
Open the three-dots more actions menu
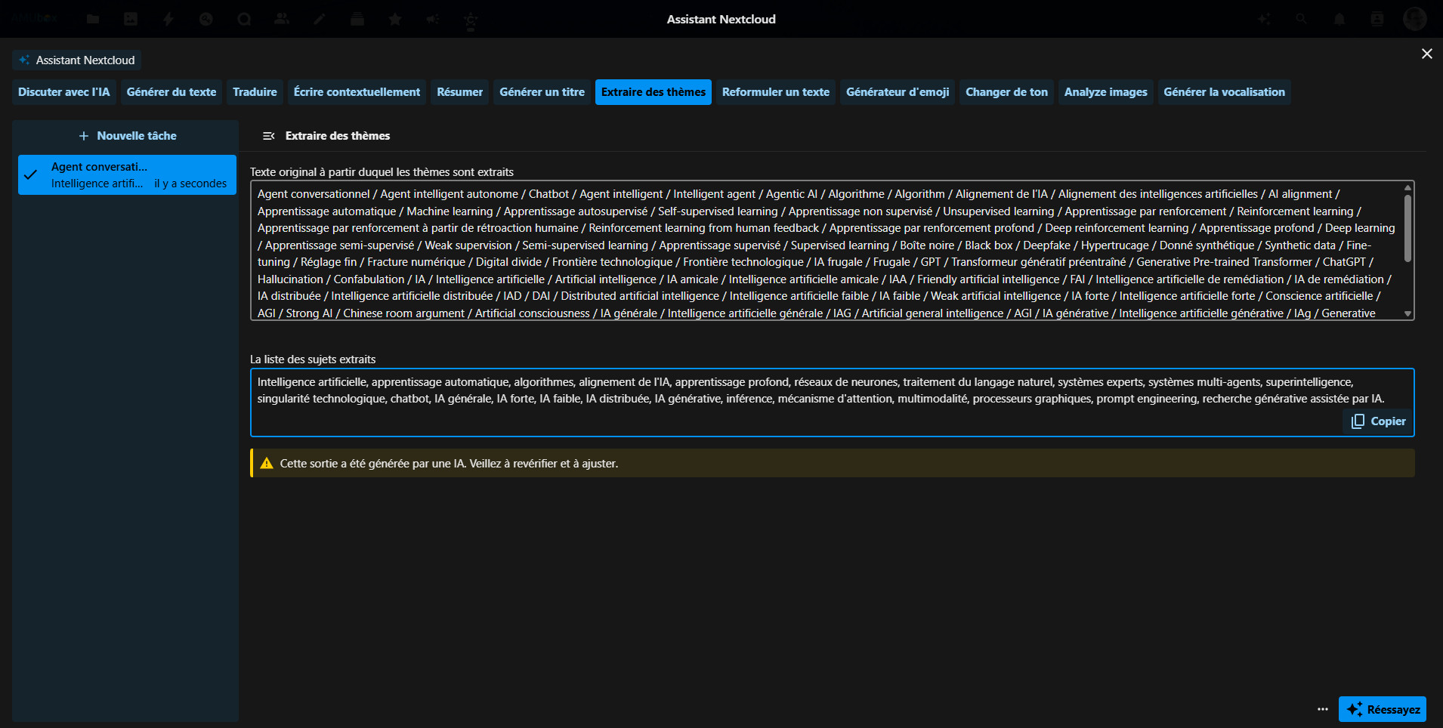click(1322, 709)
